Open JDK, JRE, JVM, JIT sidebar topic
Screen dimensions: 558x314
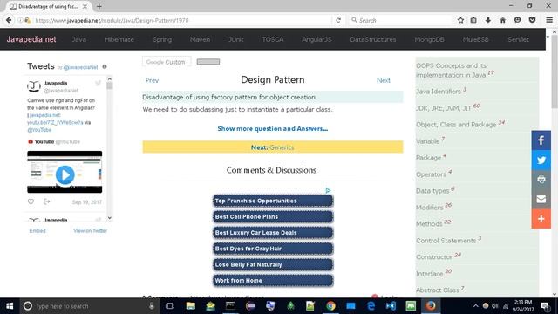(x=444, y=108)
